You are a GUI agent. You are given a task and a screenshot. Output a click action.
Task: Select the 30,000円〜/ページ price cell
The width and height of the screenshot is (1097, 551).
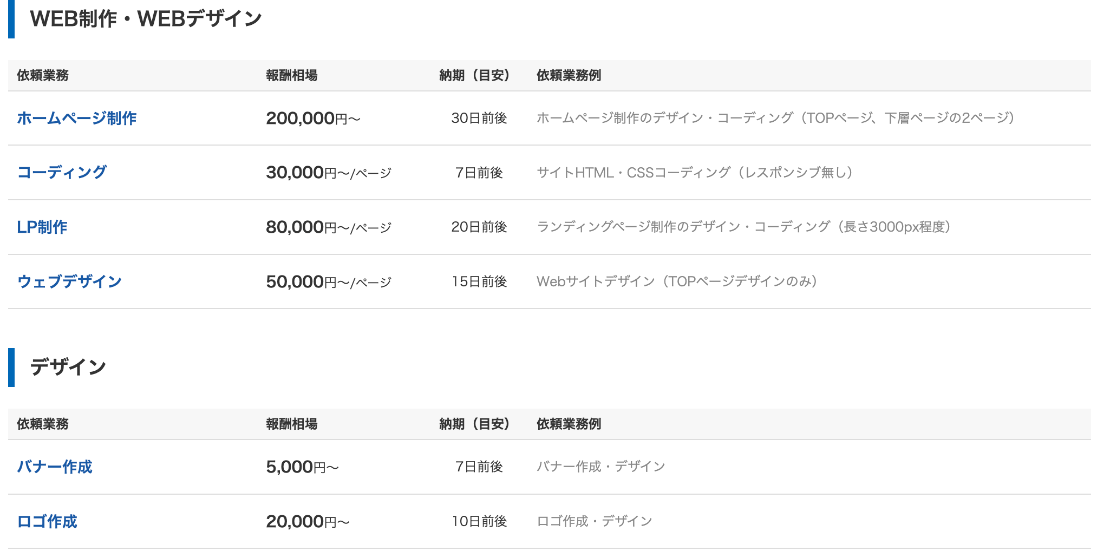click(328, 173)
